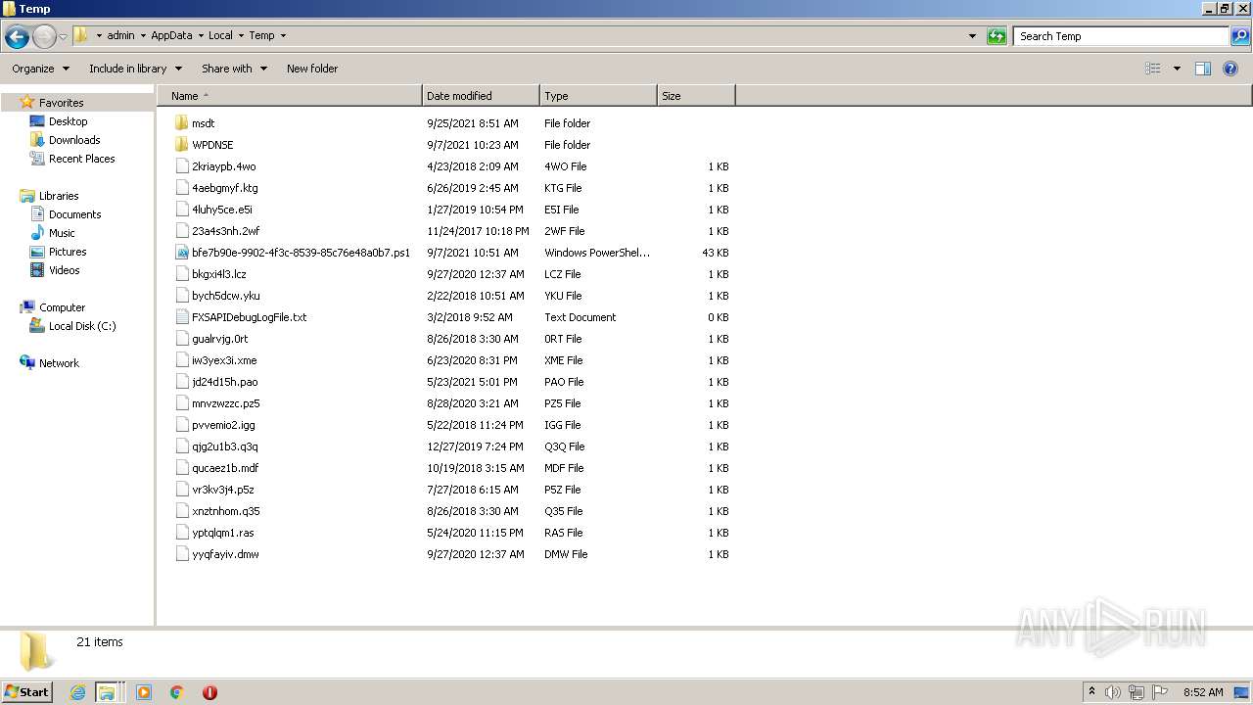Show hidden tray icons arrow

pos(1091,692)
